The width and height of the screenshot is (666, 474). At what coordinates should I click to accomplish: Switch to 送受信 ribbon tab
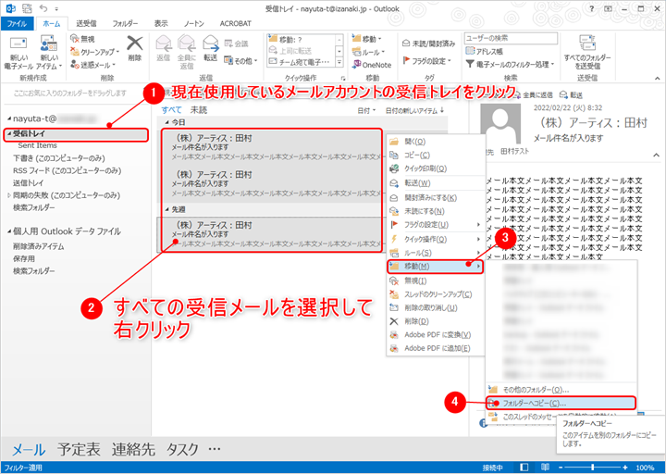tap(86, 23)
